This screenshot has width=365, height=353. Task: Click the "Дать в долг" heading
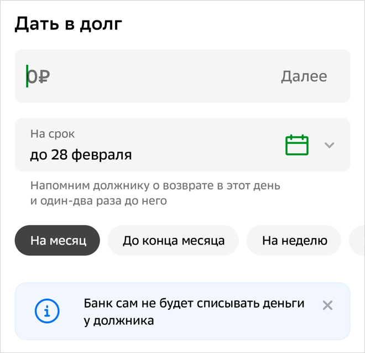pos(69,24)
